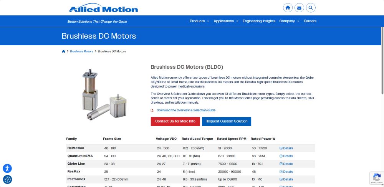Download the Overview & Selection Guide

(x=186, y=110)
